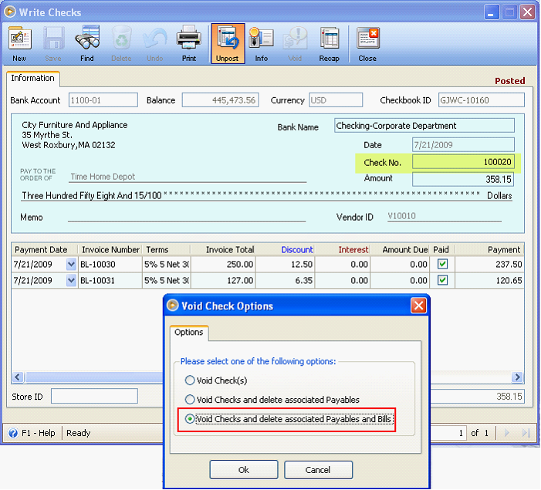541x490 pixels.
Task: Switch to the Information tab
Action: [x=32, y=79]
